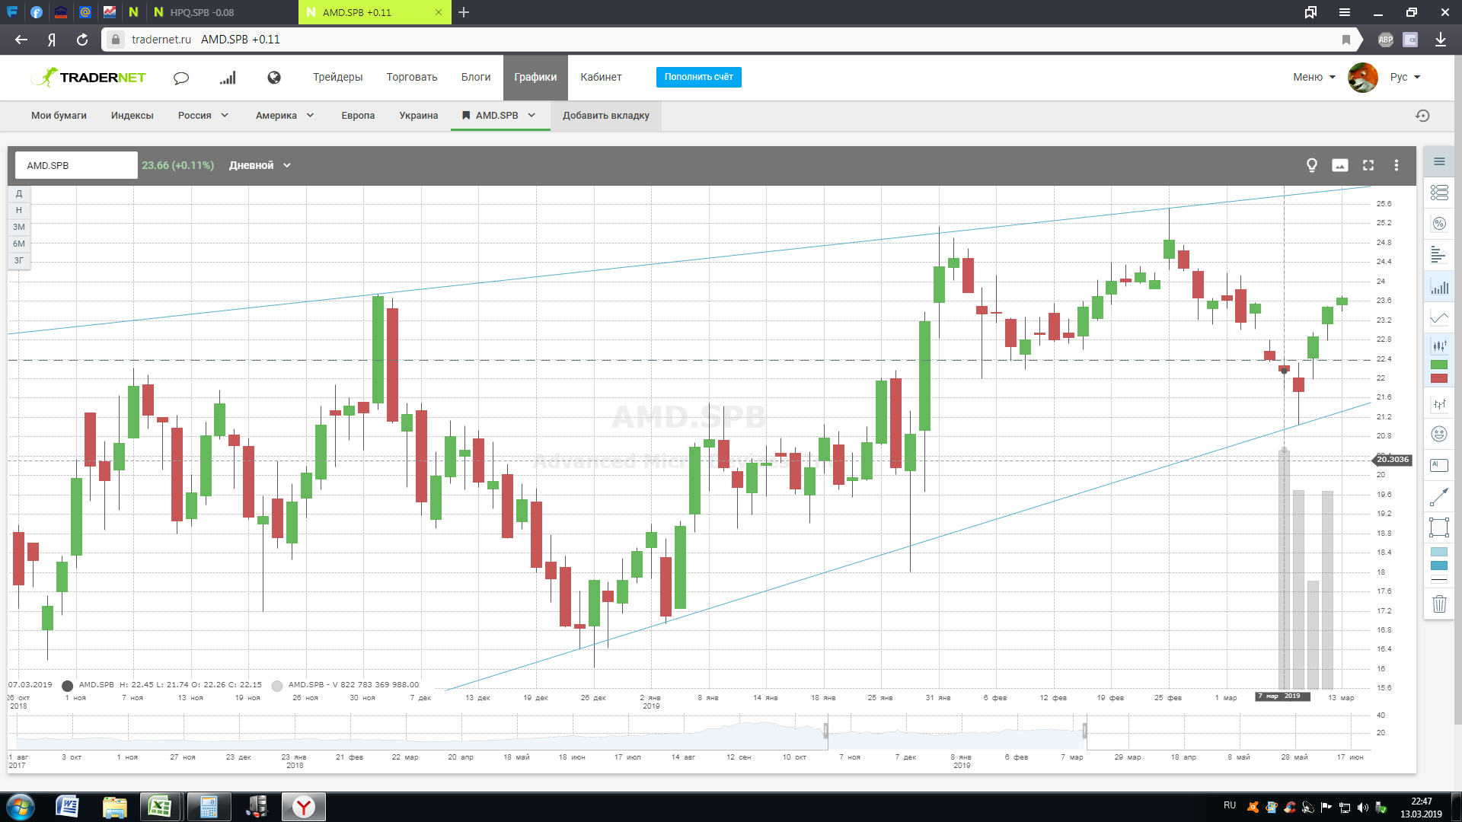Select the trend line arrow tool
Viewport: 1462px width, 822px height.
pyautogui.click(x=1439, y=497)
